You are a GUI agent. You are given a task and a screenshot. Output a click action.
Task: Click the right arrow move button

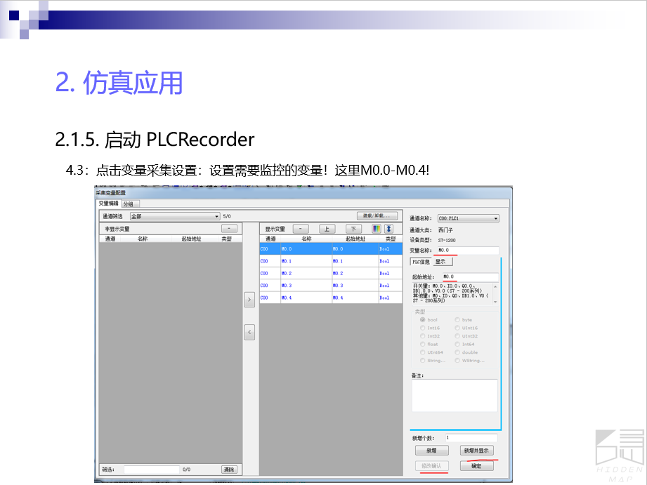point(249,300)
